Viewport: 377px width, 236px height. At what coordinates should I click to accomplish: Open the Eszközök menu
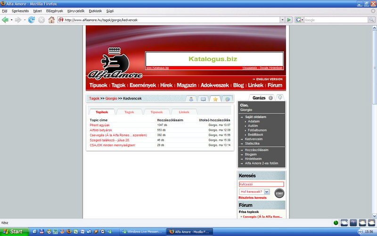click(95, 11)
